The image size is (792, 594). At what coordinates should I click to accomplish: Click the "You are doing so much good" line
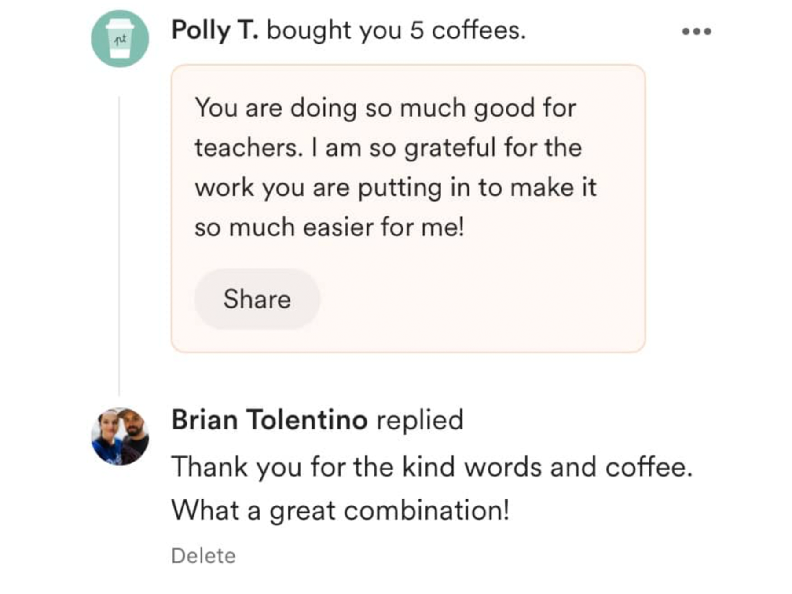click(385, 108)
